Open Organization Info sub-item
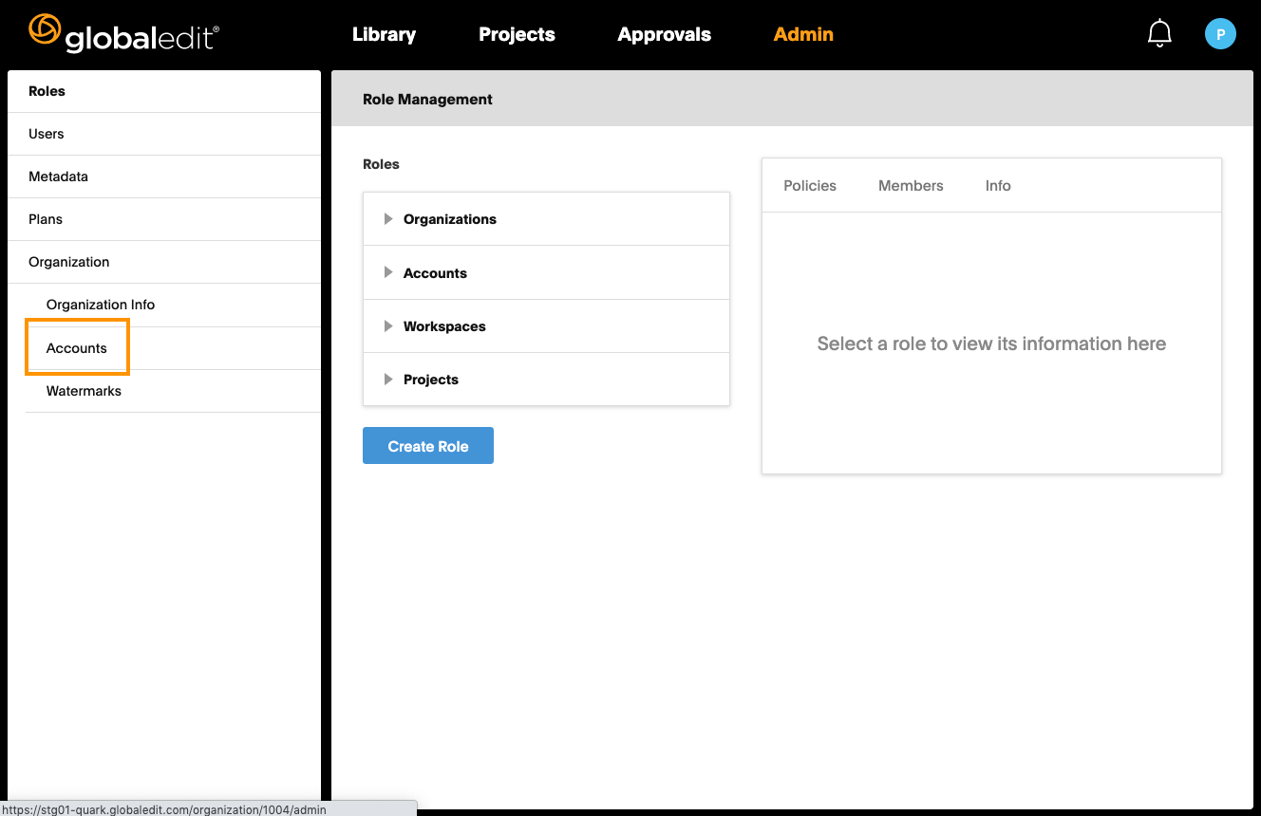Image resolution: width=1261 pixels, height=816 pixels. tap(173, 305)
